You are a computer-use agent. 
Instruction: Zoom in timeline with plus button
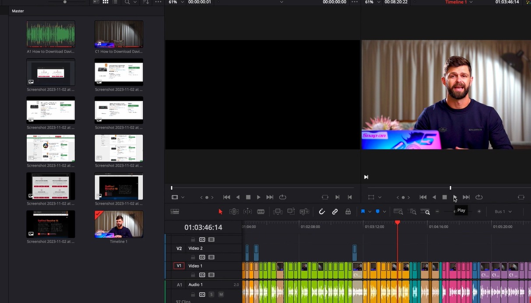tap(479, 212)
